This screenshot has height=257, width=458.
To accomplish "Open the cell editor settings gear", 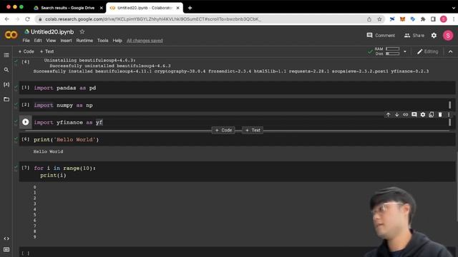I will (423, 114).
